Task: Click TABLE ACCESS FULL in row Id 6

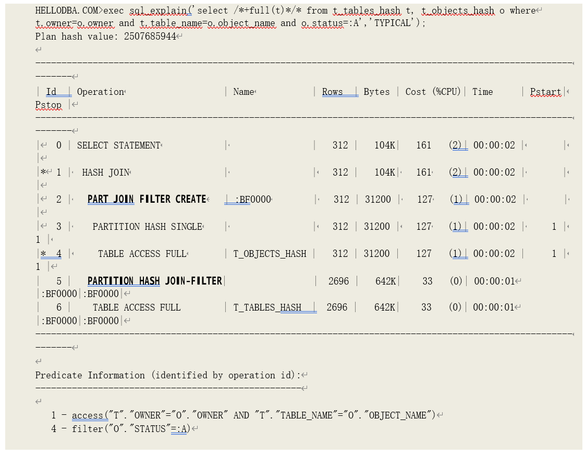Action: pos(137,307)
